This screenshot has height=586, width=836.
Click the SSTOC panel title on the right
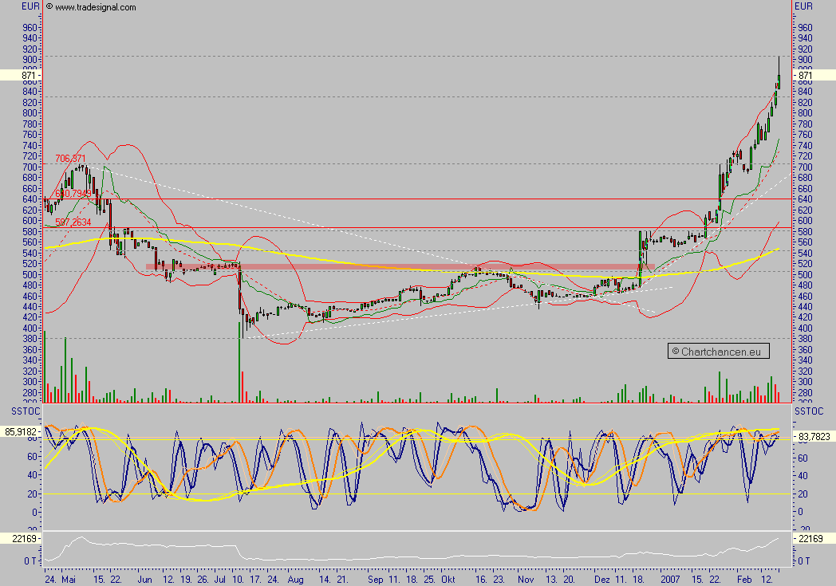810,412
